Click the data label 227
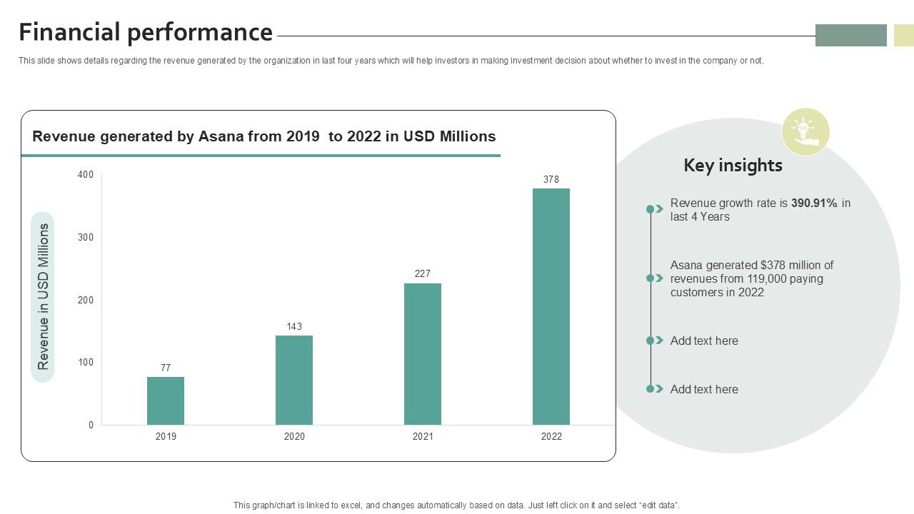The image size is (914, 514). tap(423, 274)
